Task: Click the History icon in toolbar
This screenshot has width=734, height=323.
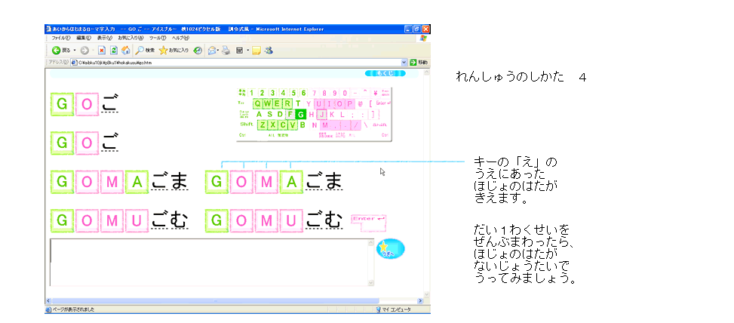Action: pos(198,50)
